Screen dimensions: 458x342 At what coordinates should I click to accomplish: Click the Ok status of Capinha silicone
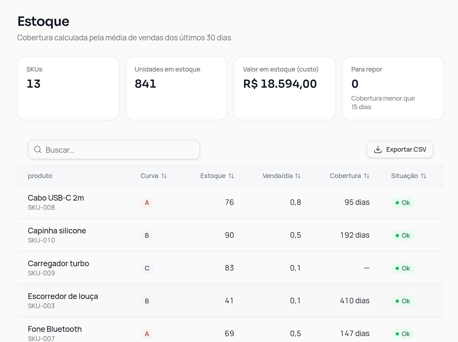coord(403,235)
